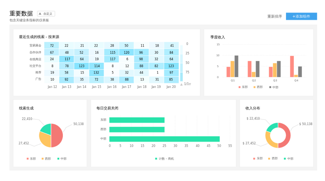Click the heatmap legend page-down arrow

190,84
